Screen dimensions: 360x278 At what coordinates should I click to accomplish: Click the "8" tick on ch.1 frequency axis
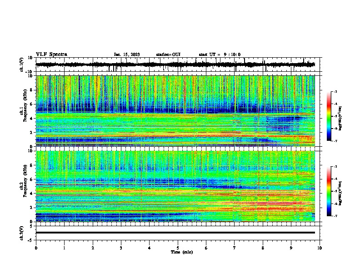31,90
